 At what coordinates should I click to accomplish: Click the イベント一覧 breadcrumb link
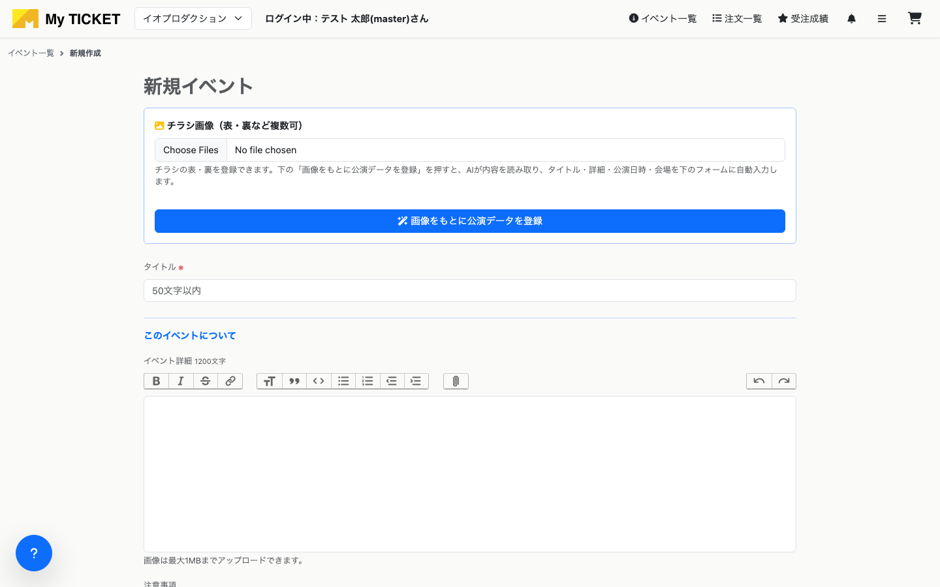31,53
